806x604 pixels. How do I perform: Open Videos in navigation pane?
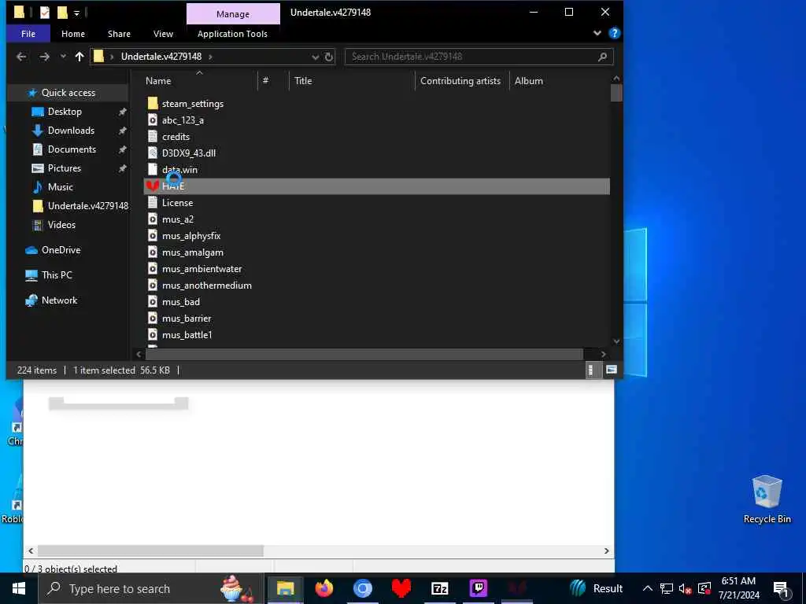(x=61, y=225)
